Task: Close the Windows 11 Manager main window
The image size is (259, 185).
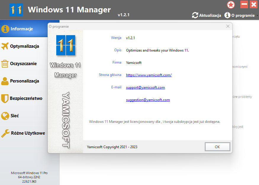Action: pos(254,4)
